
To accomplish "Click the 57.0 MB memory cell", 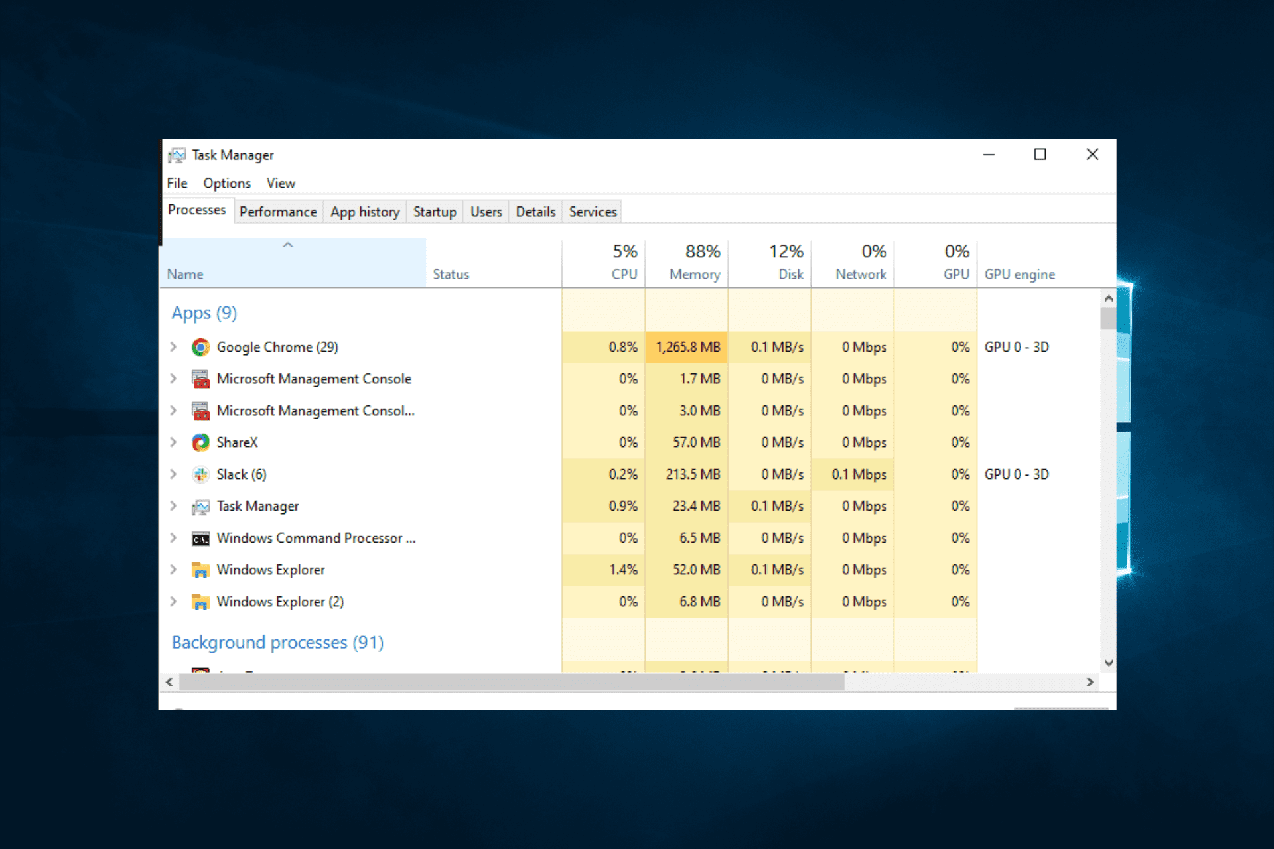I will [x=687, y=442].
